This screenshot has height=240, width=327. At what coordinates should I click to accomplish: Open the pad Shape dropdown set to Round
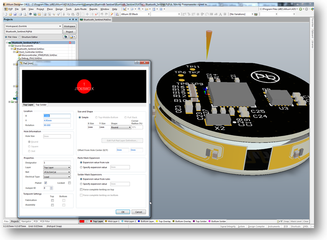click(121, 127)
